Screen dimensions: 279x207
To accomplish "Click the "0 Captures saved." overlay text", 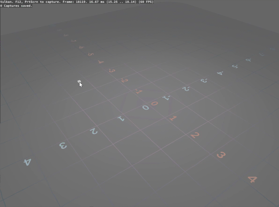I will point(16,6).
